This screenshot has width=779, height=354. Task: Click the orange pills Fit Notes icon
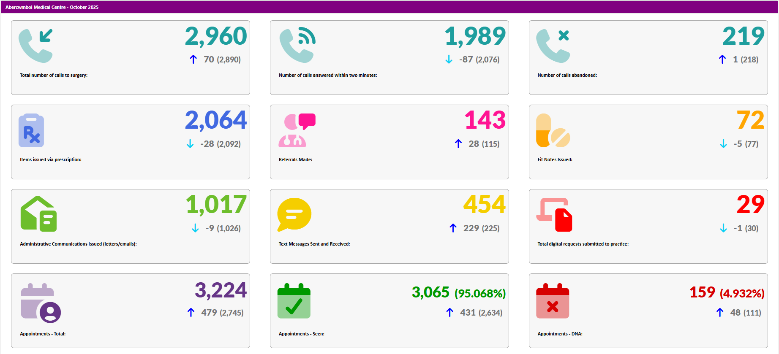tap(553, 130)
